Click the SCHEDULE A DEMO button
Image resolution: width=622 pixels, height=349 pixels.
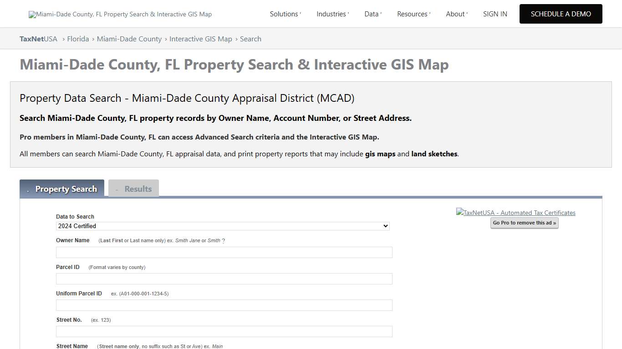pyautogui.click(x=561, y=14)
